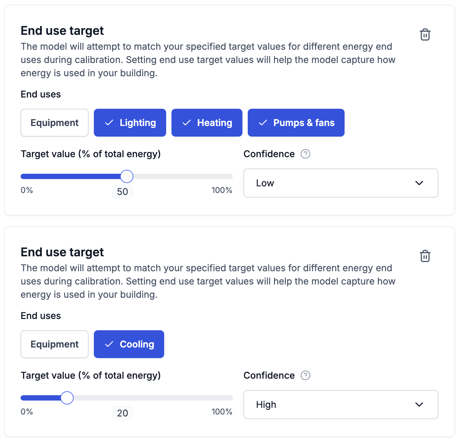This screenshot has height=441, width=459.
Task: Delete the Cooling end use target card
Action: (425, 256)
